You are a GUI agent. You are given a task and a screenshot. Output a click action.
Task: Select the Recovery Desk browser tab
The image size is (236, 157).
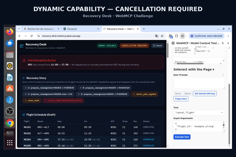(120, 29)
